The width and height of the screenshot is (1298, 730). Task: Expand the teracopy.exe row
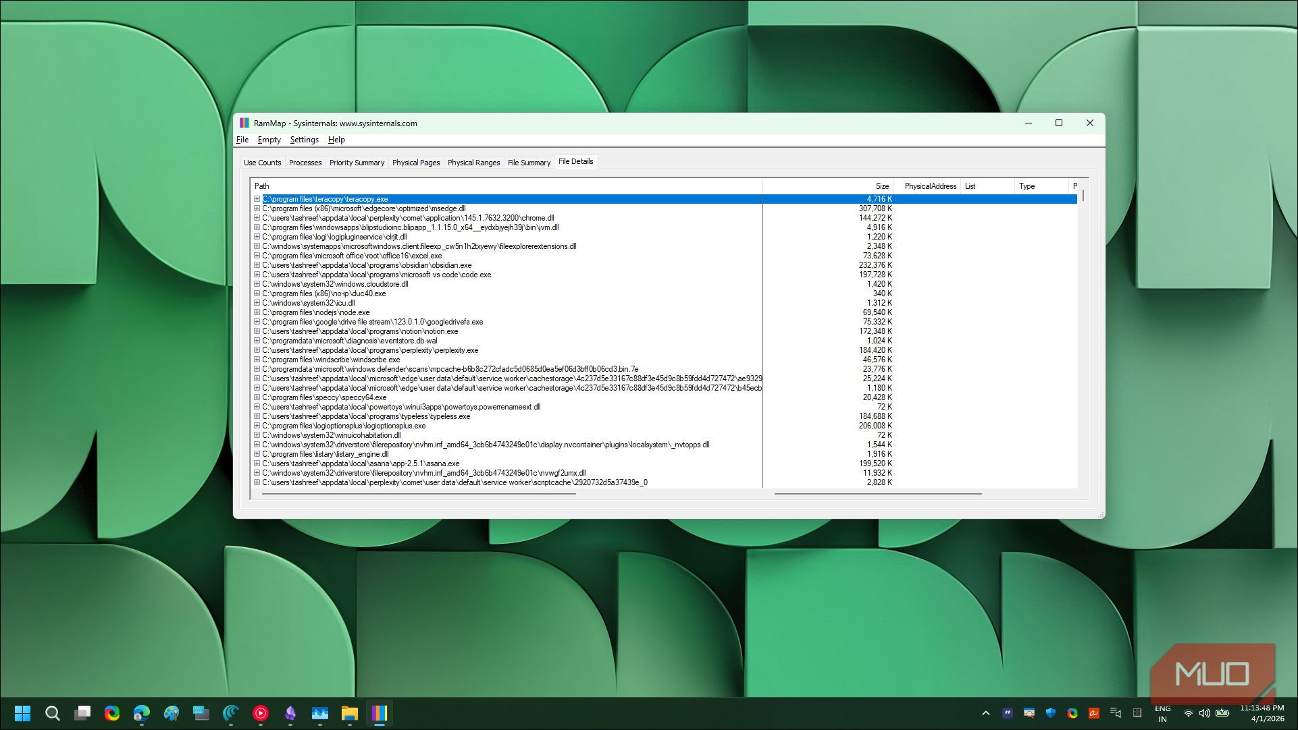pyautogui.click(x=257, y=199)
